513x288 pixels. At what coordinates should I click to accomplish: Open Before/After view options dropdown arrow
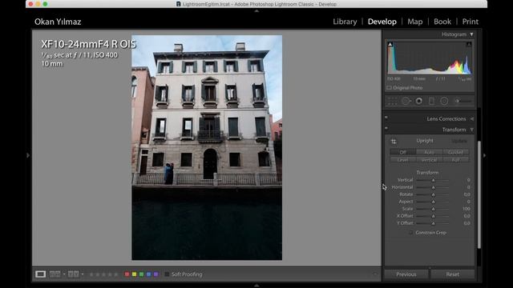pos(82,274)
